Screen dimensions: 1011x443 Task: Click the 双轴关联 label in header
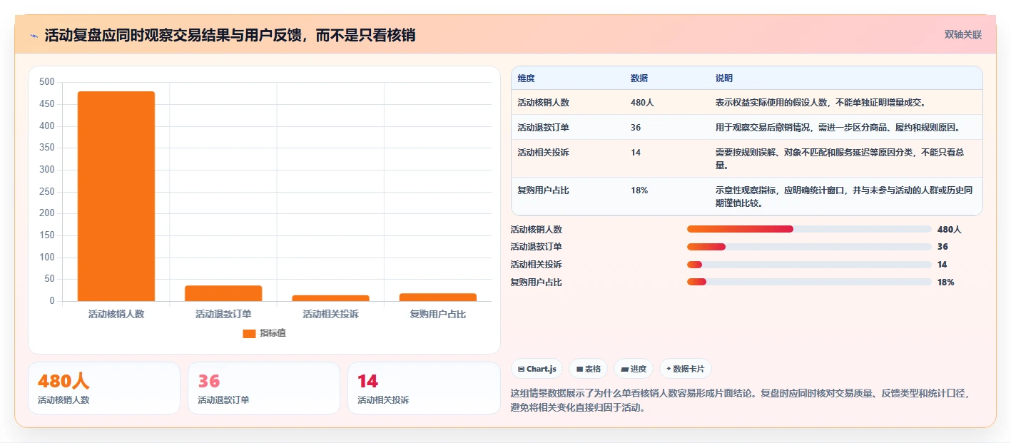click(963, 34)
